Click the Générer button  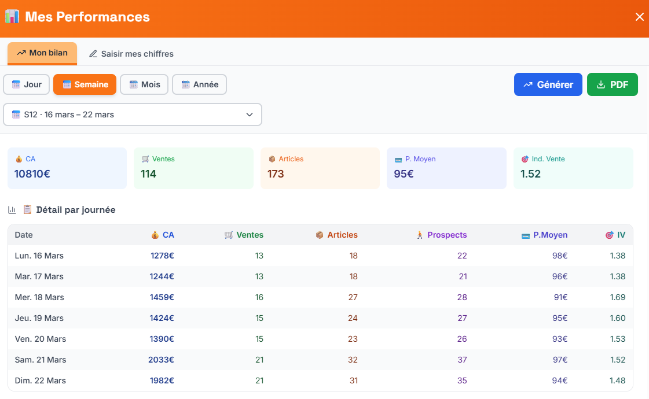click(x=548, y=84)
